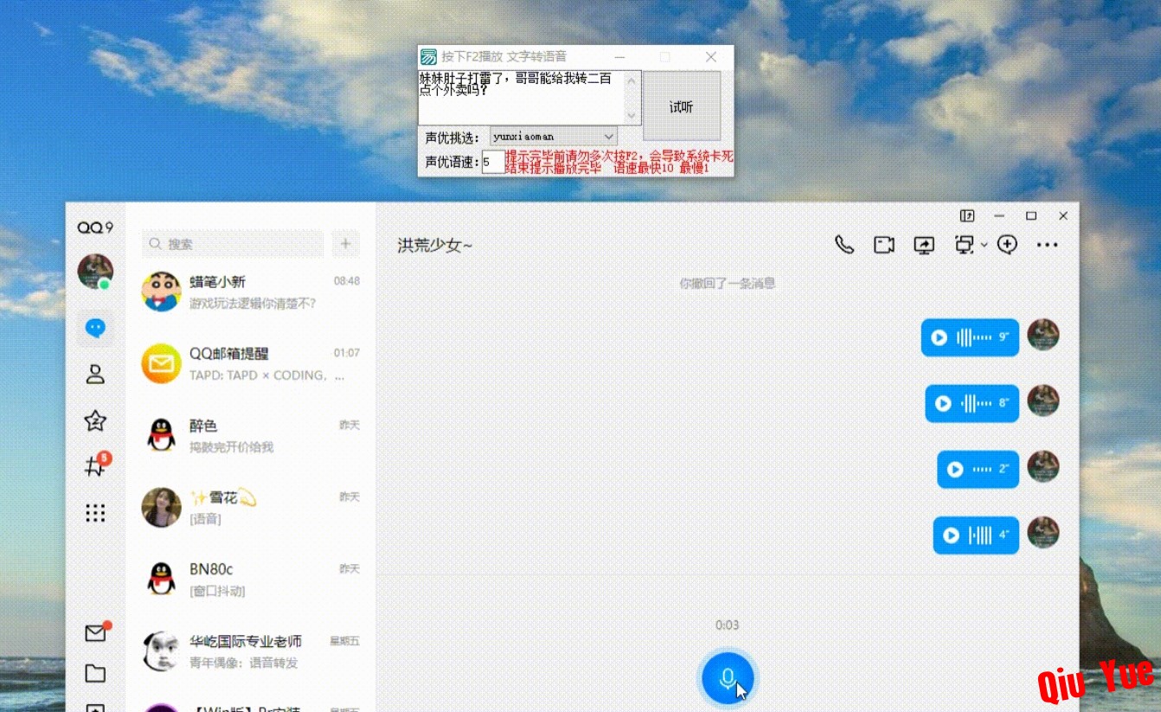The height and width of the screenshot is (712, 1161).
Task: Click the 蜡笔小新 cartoon avatar
Action: (161, 292)
